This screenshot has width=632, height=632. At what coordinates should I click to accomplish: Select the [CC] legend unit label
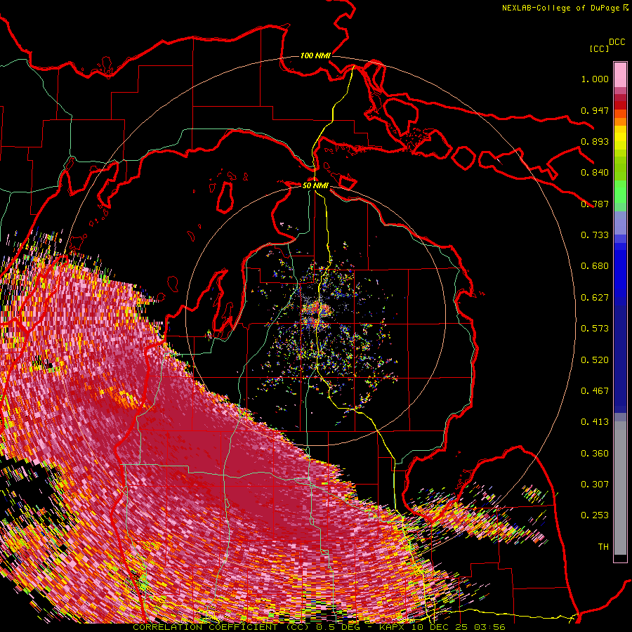pos(600,48)
